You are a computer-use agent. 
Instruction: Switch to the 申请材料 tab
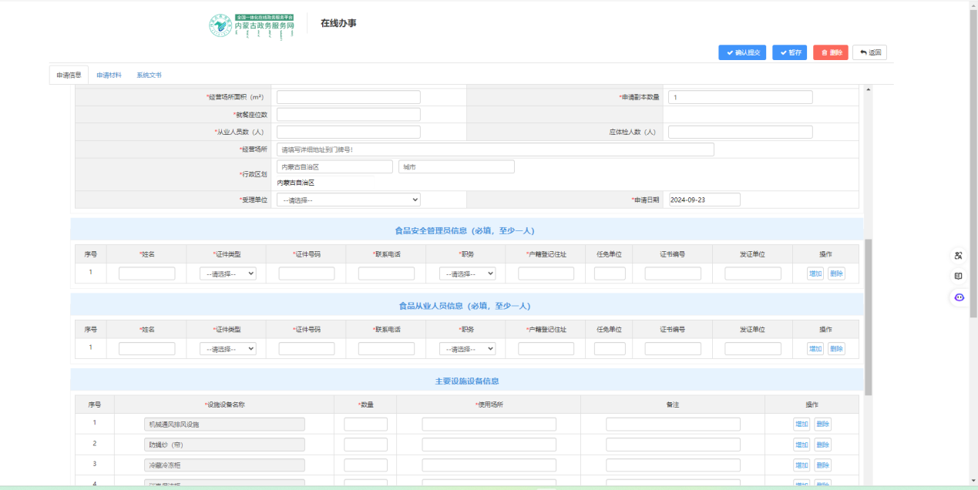coord(109,76)
